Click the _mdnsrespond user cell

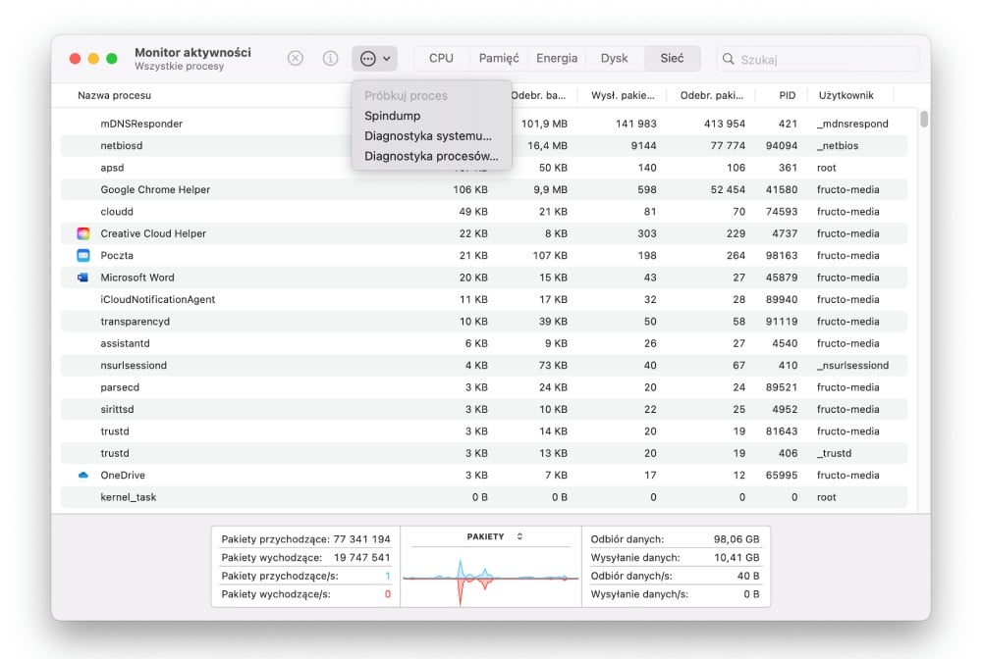click(852, 124)
